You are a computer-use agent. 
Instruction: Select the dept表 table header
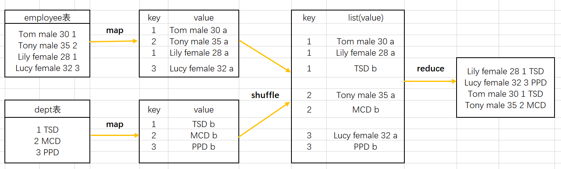pos(47,109)
